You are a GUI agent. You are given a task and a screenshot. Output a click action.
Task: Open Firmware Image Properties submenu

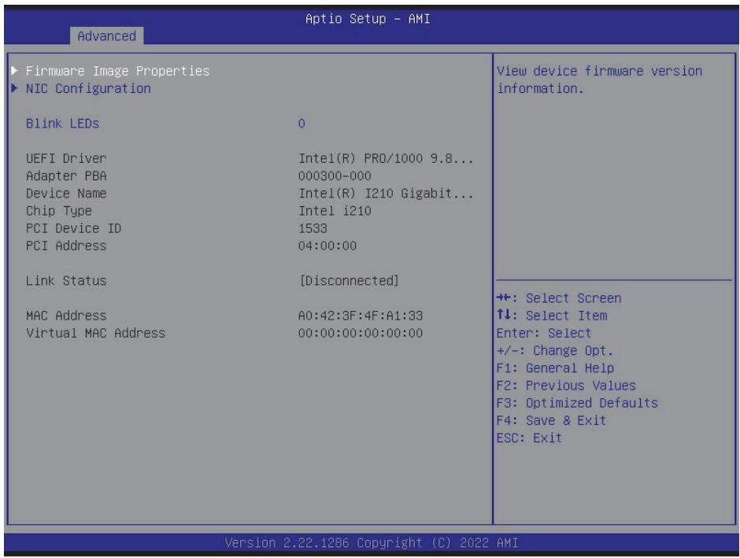(117, 71)
